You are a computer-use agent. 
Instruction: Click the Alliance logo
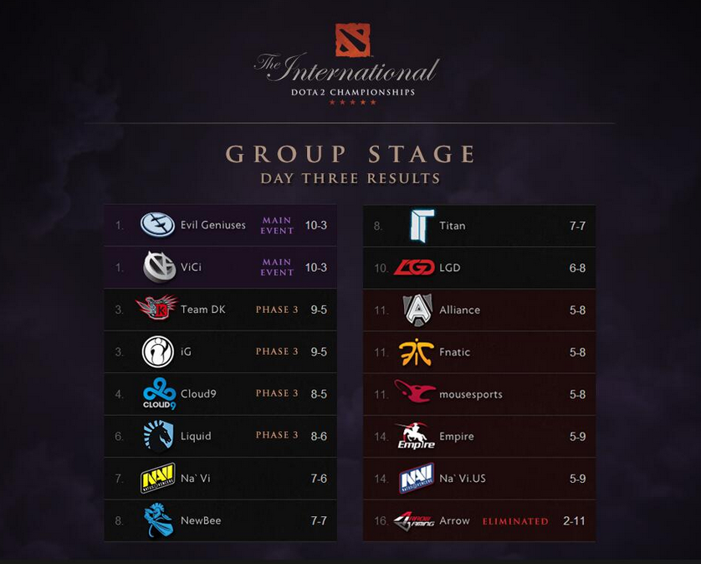417,310
